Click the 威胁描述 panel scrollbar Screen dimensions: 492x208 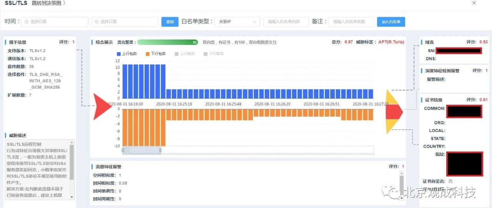pos(72,162)
